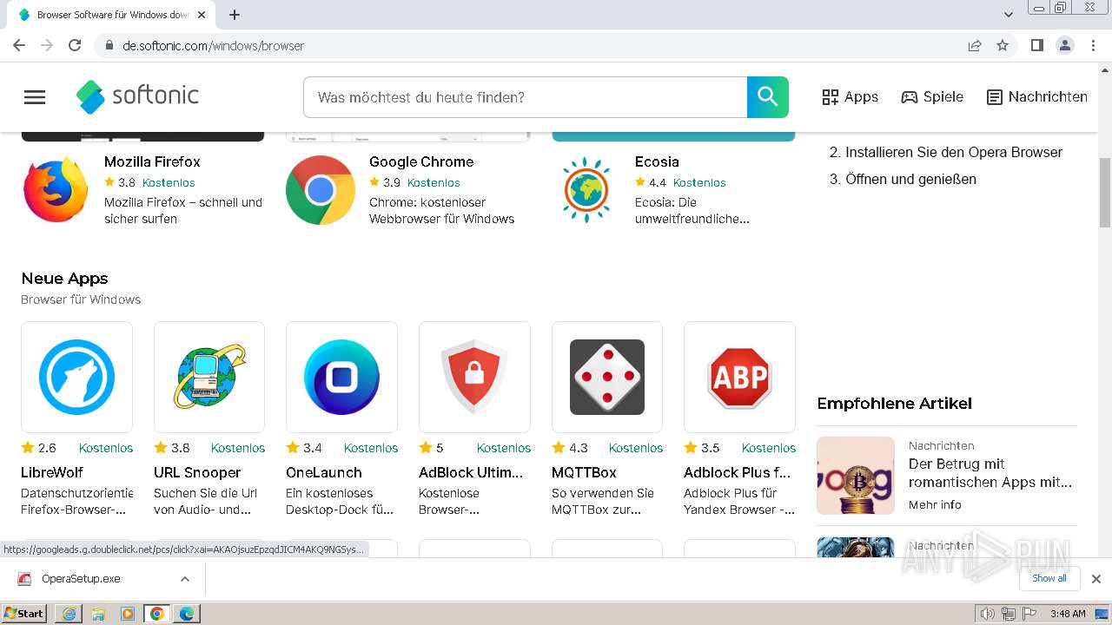This screenshot has width=1112, height=625.
Task: Open the Google Chrome title link
Action: click(x=421, y=161)
